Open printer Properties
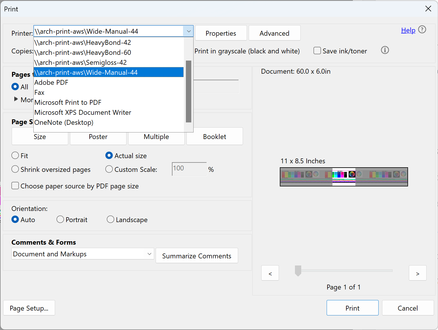Screen dimensions: 438x330 tap(221, 33)
